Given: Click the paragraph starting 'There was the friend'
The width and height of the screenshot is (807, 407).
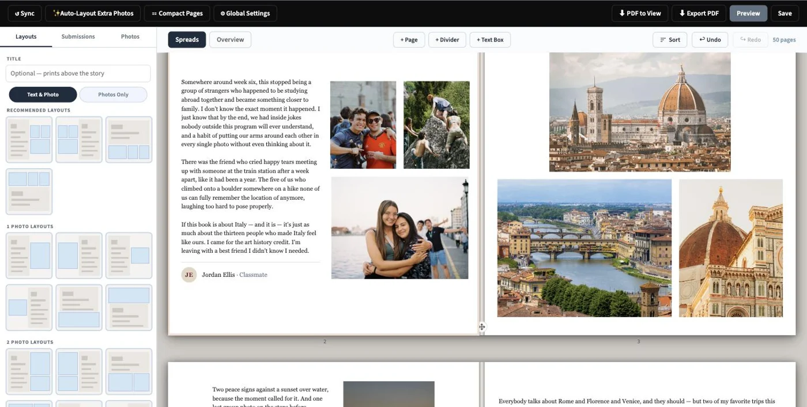Looking at the screenshot, I should (250, 184).
